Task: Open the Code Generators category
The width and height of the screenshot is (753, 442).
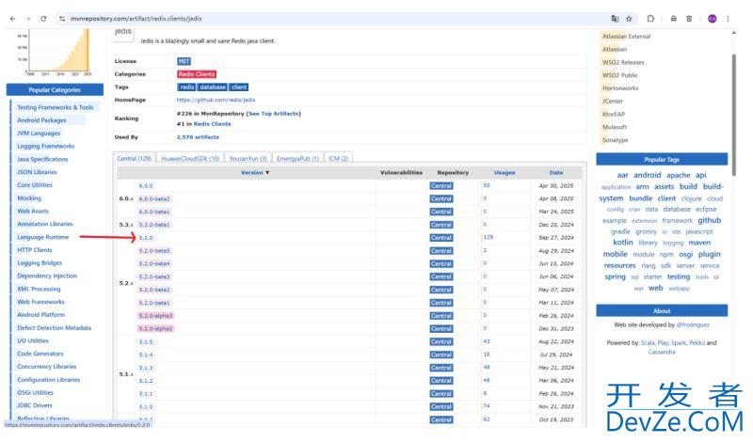Action: click(40, 354)
